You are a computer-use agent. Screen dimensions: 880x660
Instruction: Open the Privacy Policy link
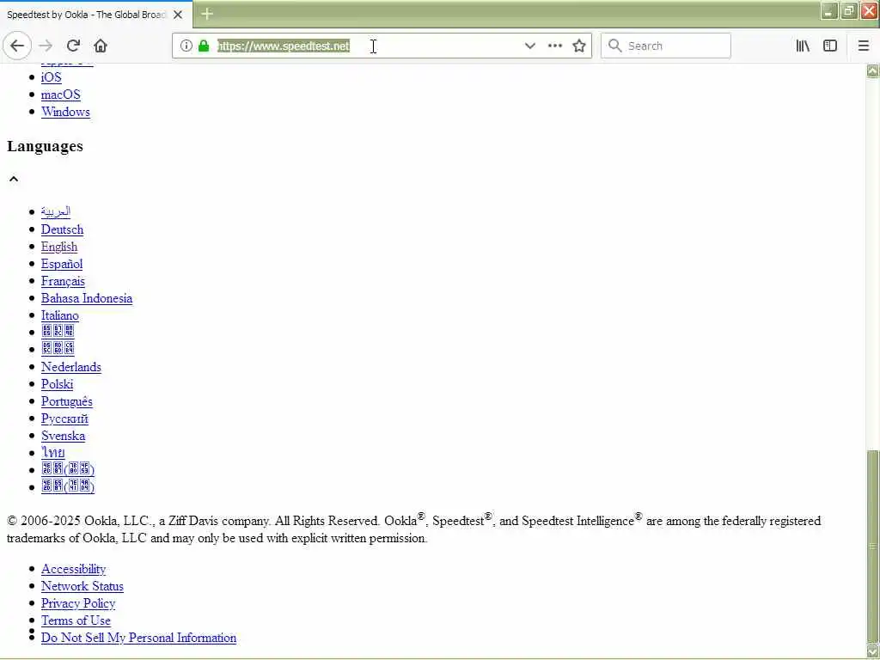(78, 603)
